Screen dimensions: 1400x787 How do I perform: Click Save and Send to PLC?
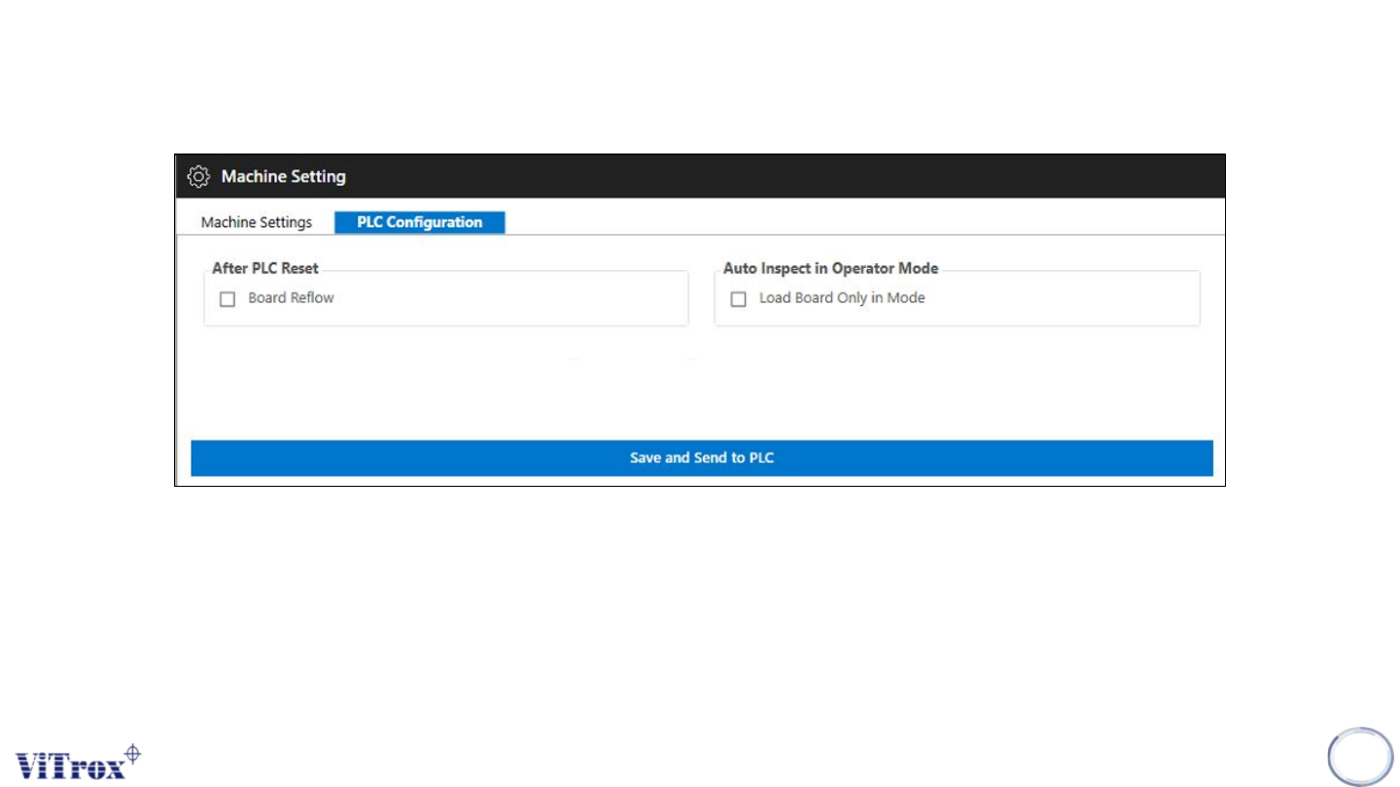tap(702, 458)
